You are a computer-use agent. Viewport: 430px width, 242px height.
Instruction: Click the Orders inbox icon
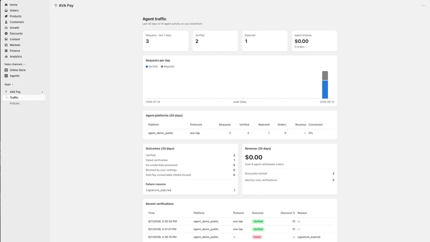(x=6, y=10)
